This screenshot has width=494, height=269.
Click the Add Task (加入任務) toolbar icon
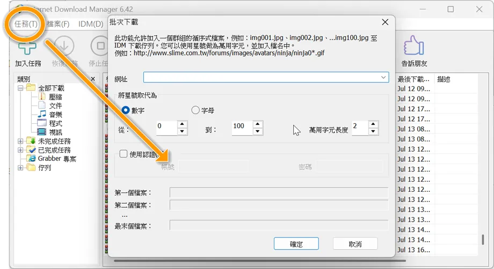click(27, 48)
